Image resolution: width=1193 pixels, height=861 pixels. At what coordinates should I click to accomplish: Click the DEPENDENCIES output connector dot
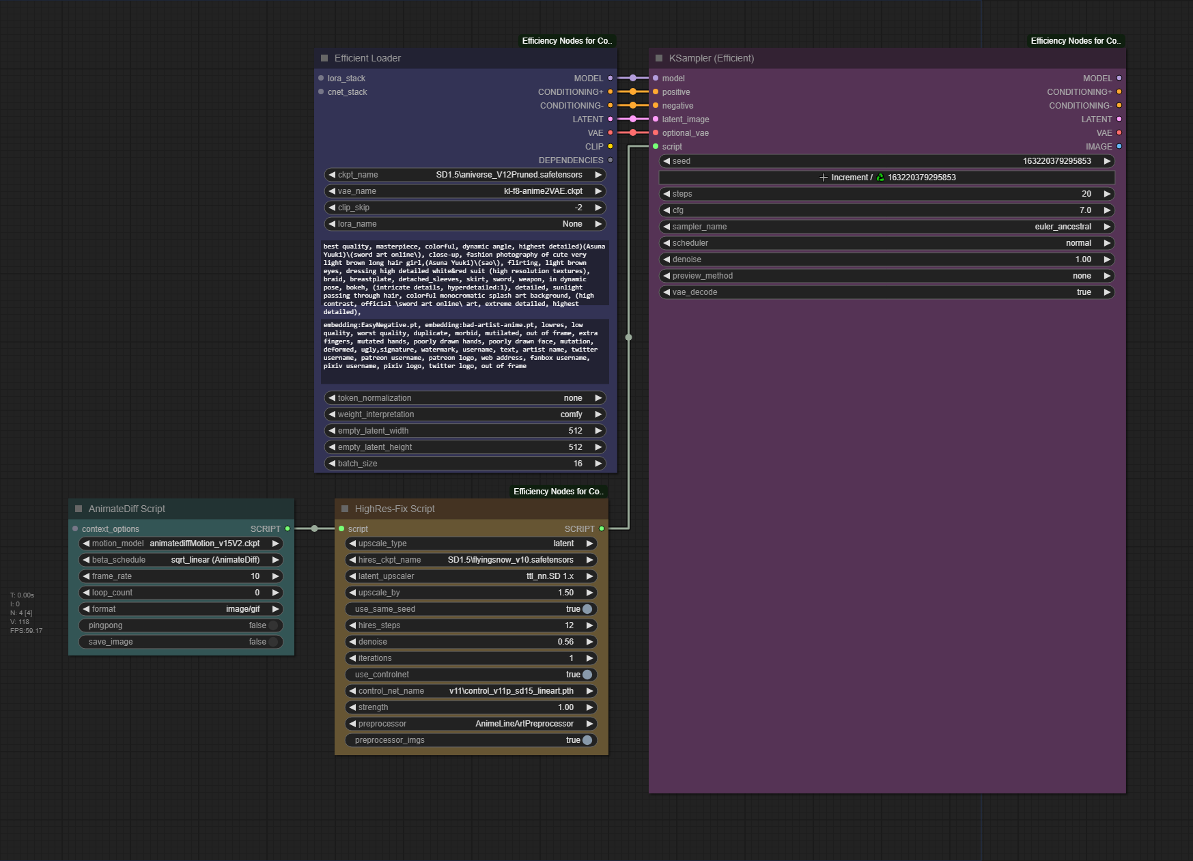coord(610,160)
